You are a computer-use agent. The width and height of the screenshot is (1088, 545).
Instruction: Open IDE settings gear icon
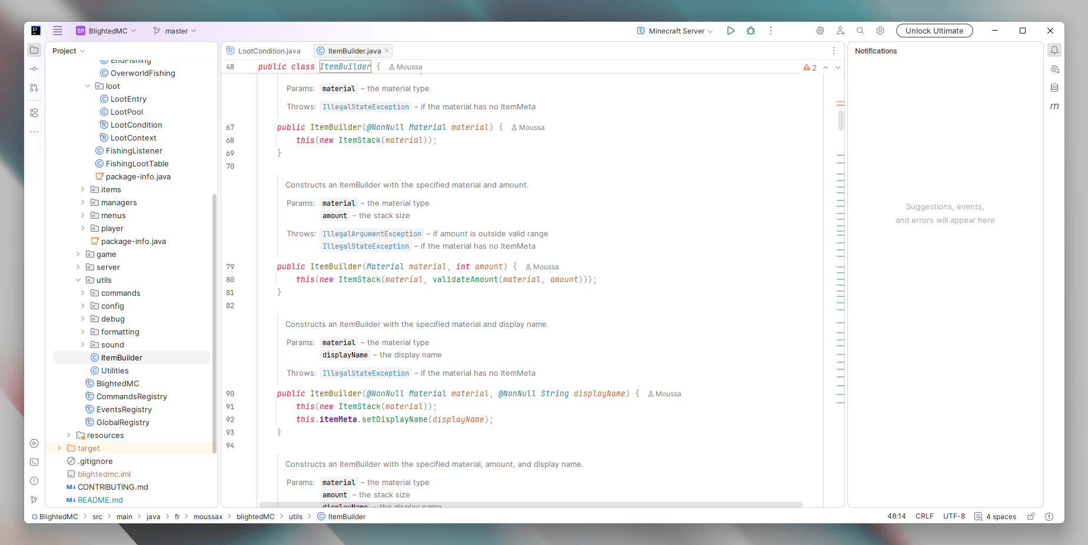pos(880,31)
